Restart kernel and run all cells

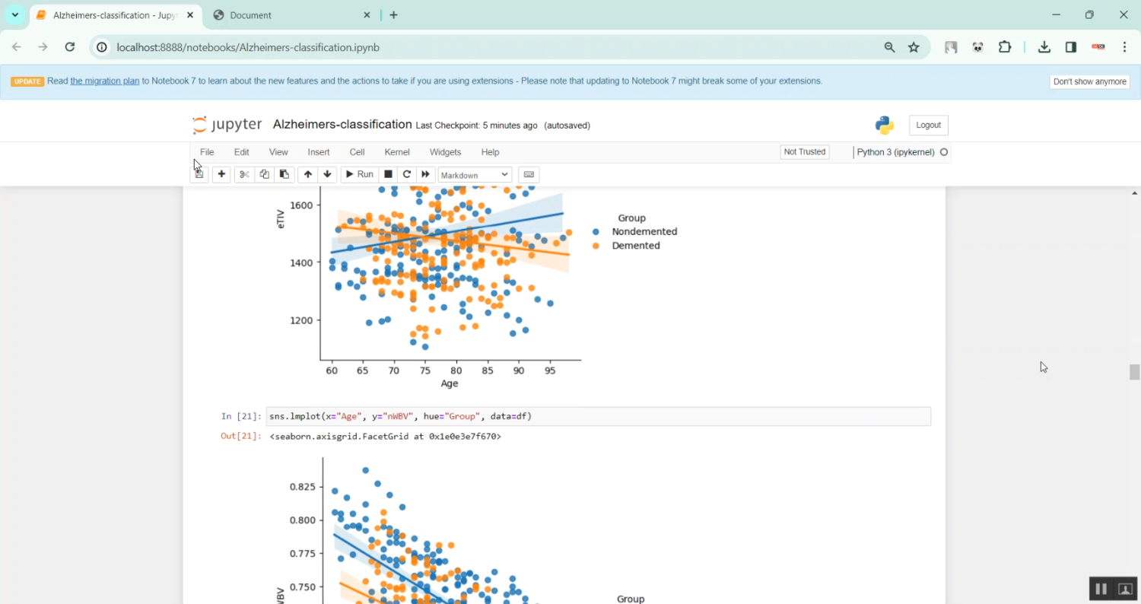point(426,174)
